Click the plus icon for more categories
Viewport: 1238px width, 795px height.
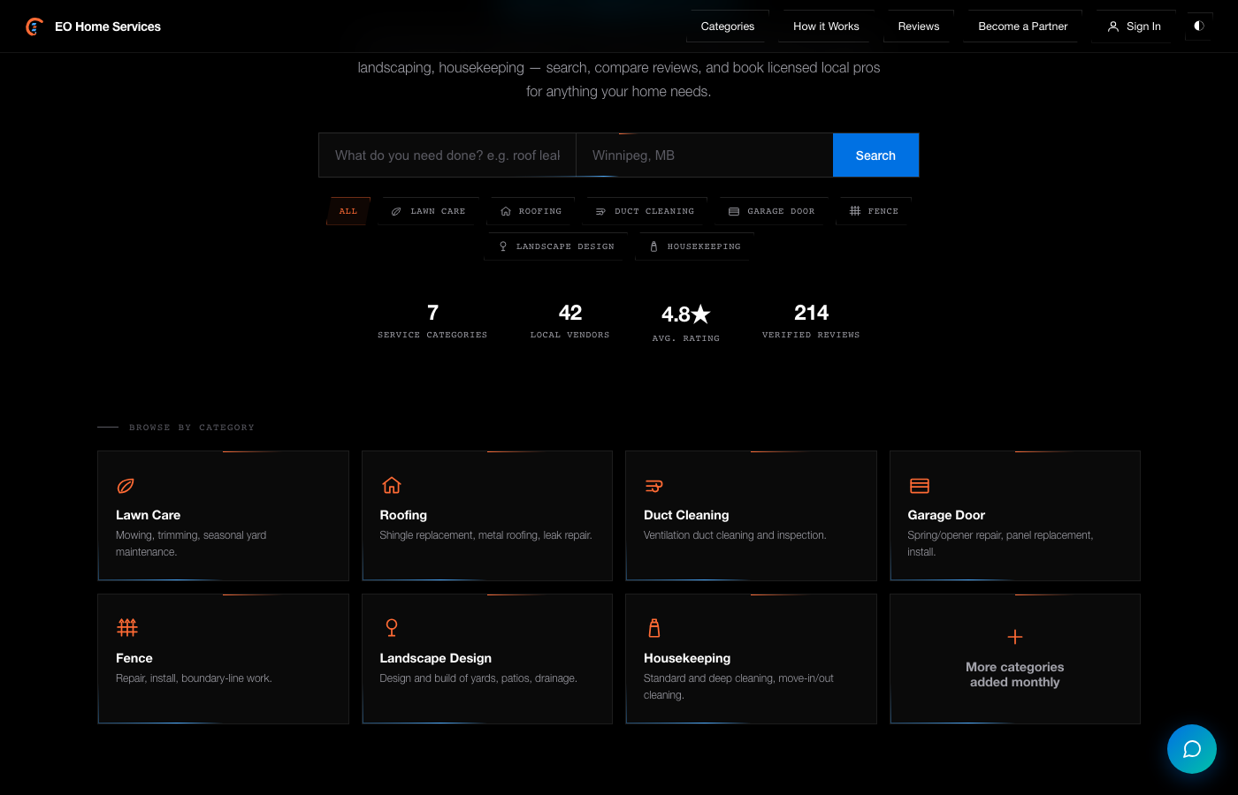pos(1015,637)
